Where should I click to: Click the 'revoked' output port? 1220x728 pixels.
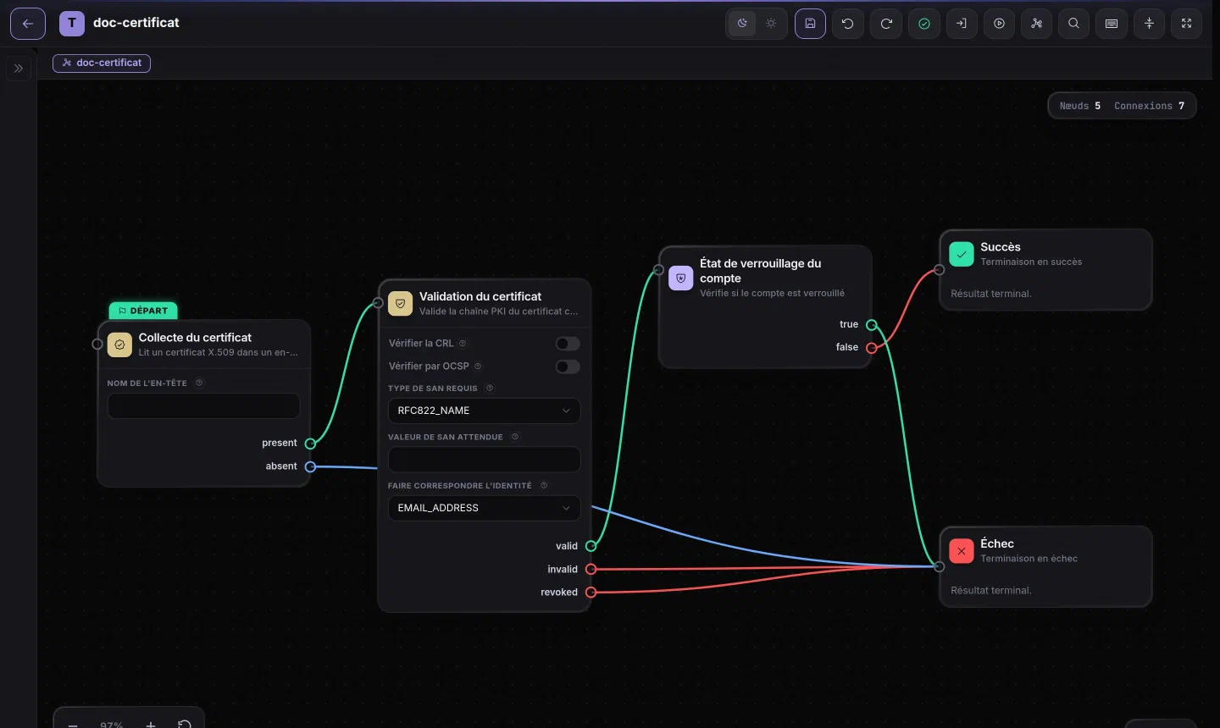591,593
